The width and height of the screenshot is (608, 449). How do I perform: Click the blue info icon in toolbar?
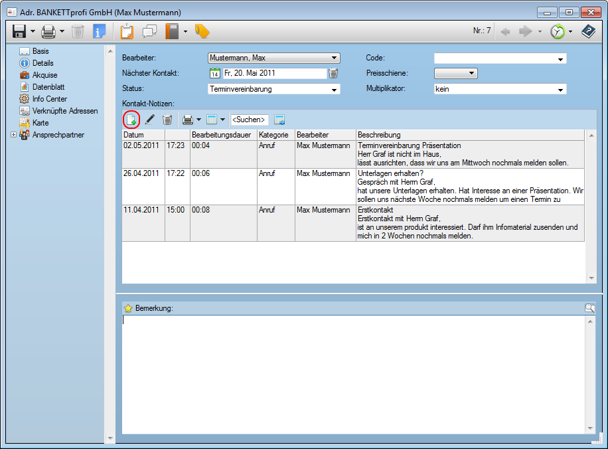click(100, 31)
